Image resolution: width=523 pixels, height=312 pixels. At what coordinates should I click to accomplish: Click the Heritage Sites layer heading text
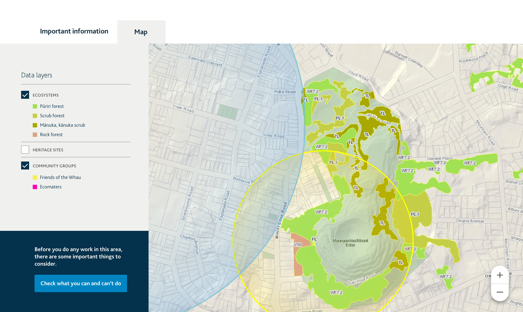click(48, 150)
